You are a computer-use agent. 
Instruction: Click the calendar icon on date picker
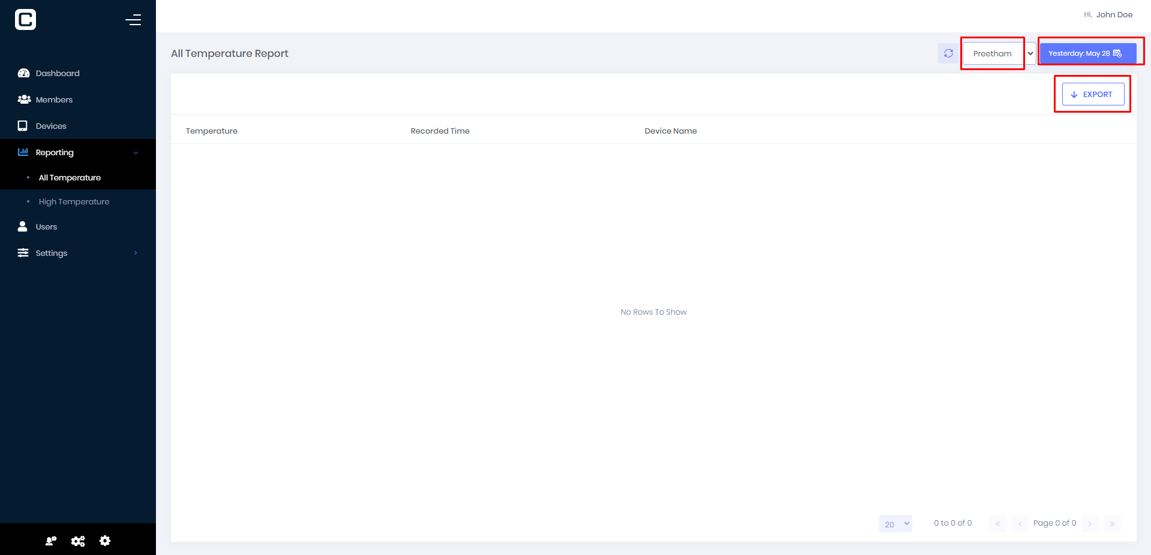(x=1117, y=53)
